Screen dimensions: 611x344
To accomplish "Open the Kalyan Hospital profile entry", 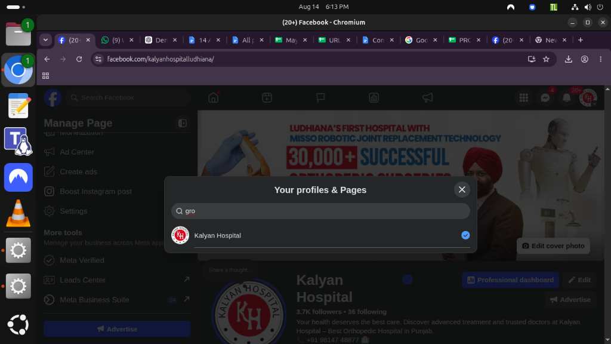I will point(320,235).
